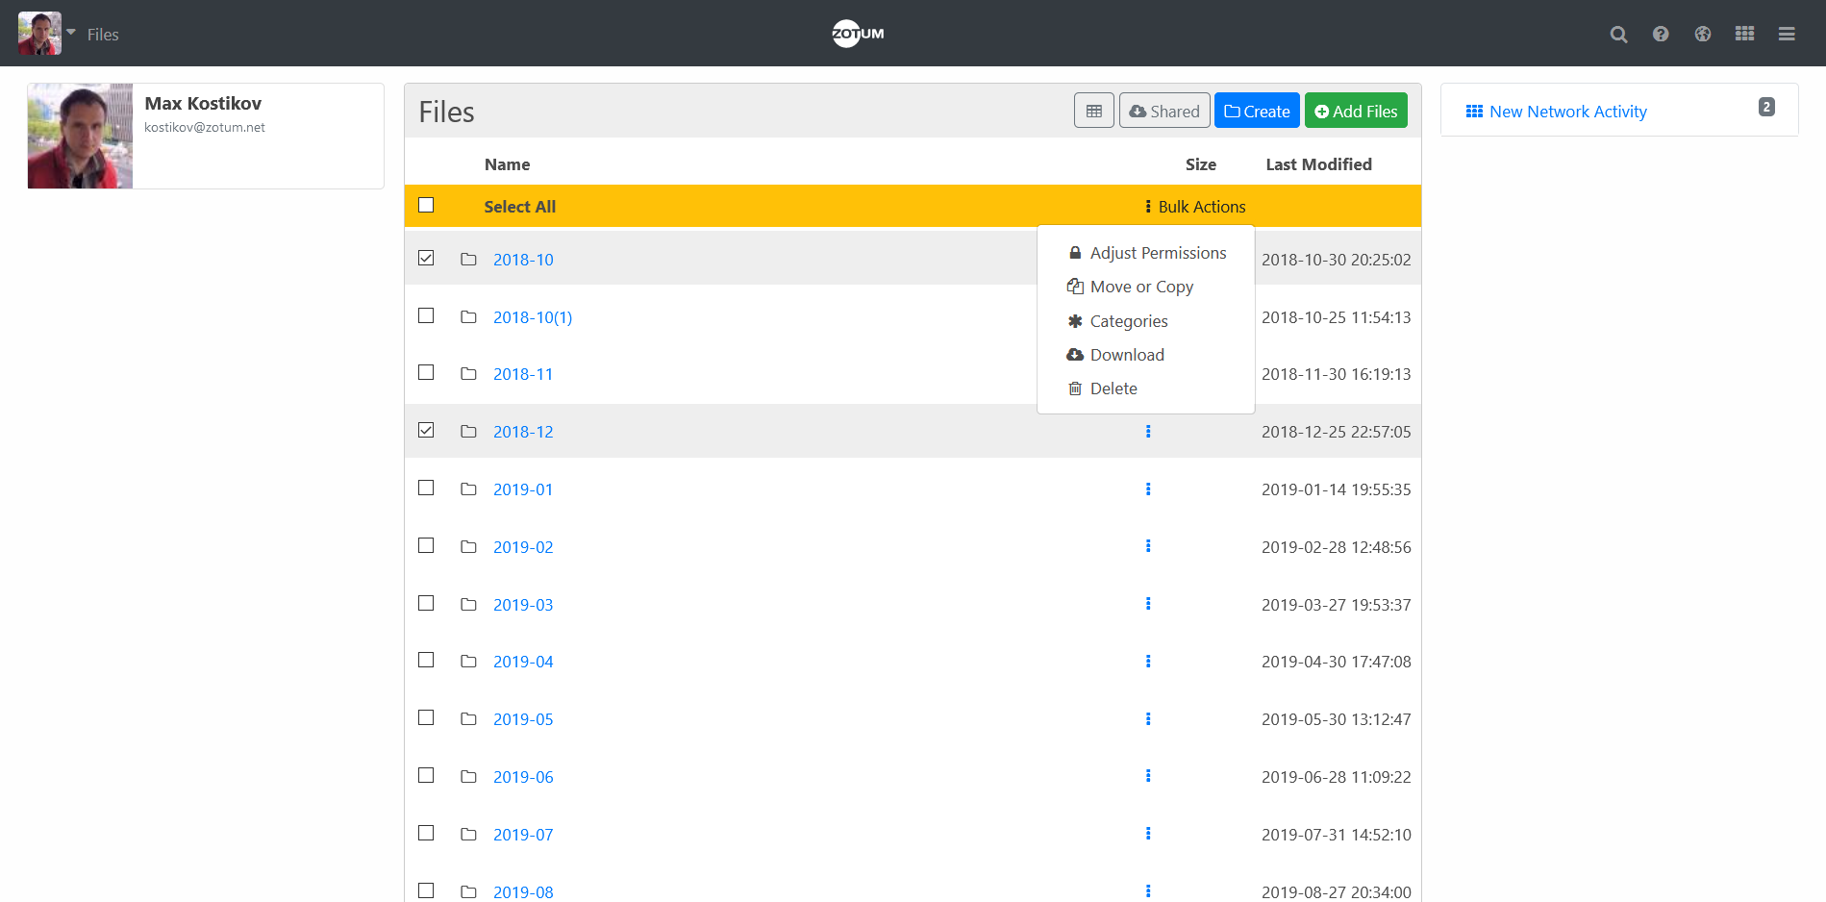
Task: Open the 2019-06 folder link
Action: 523,777
